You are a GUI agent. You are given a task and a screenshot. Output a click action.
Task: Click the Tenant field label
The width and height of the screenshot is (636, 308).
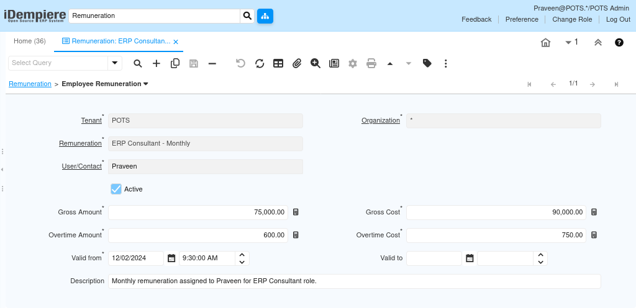pos(92,121)
